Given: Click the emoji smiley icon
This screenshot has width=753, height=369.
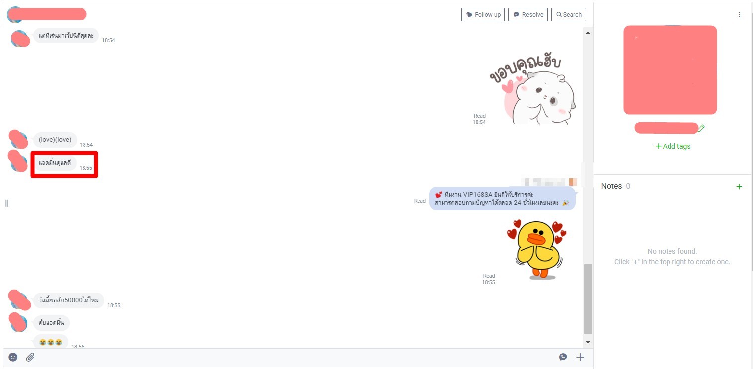Looking at the screenshot, I should [x=13, y=357].
